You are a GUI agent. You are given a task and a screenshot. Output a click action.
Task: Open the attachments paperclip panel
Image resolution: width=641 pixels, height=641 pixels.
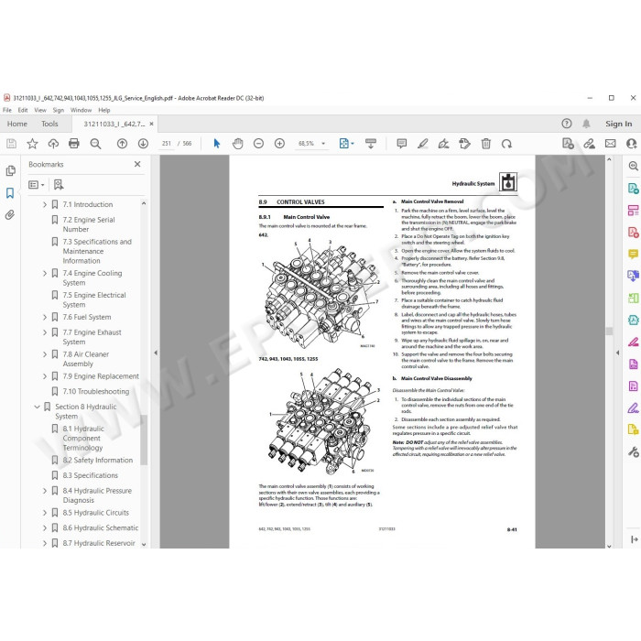pyautogui.click(x=10, y=215)
